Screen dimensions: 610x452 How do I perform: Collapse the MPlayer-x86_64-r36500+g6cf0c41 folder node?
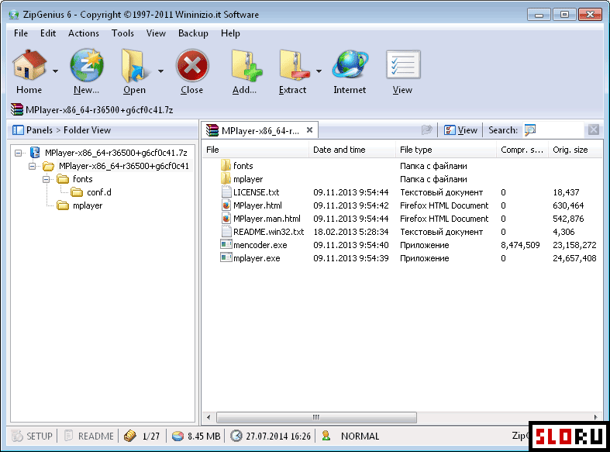32,166
